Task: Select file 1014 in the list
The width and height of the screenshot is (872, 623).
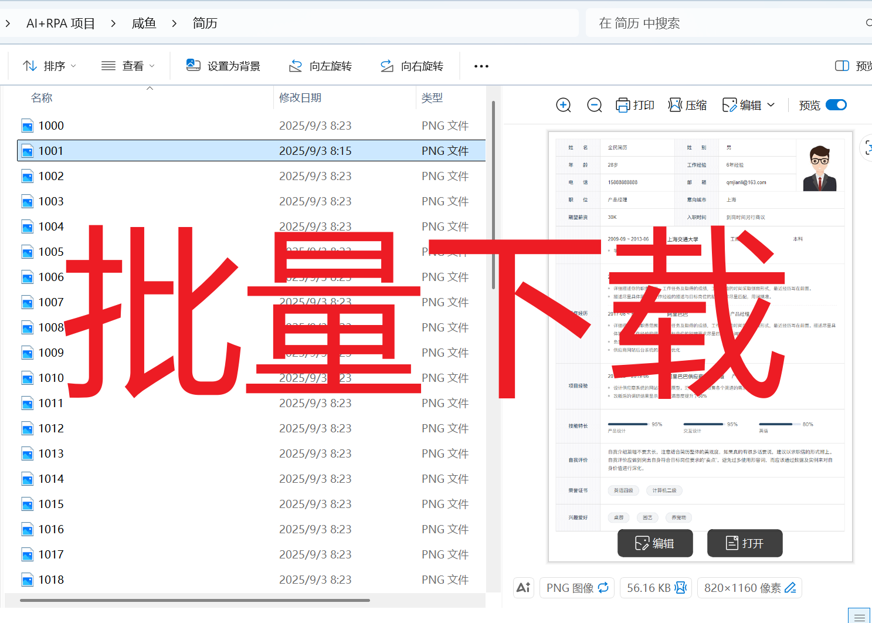Action: pyautogui.click(x=52, y=479)
